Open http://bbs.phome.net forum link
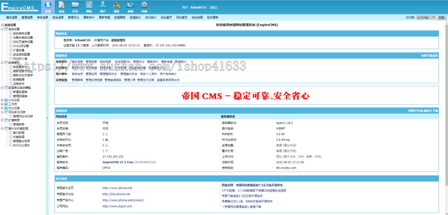Viewport: 448px width, 215px height. coord(116,194)
